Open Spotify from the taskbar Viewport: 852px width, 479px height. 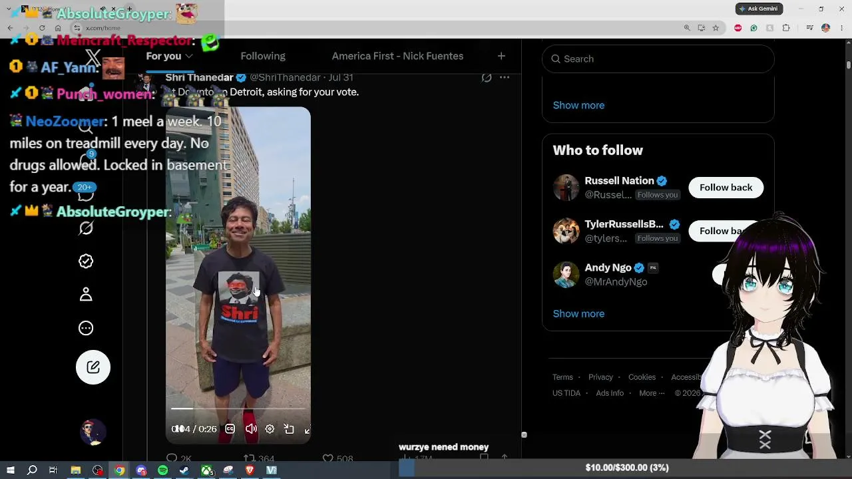pyautogui.click(x=163, y=470)
